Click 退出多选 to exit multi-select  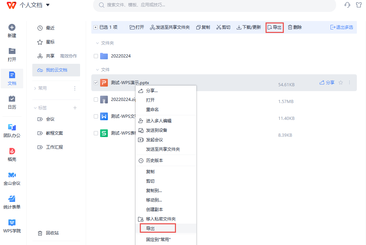[x=342, y=27]
